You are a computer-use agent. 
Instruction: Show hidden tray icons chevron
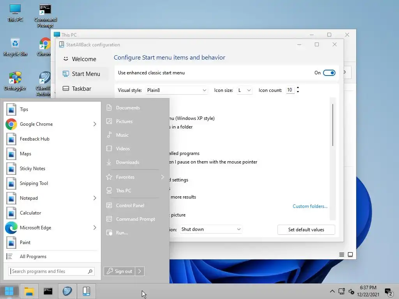(x=332, y=291)
